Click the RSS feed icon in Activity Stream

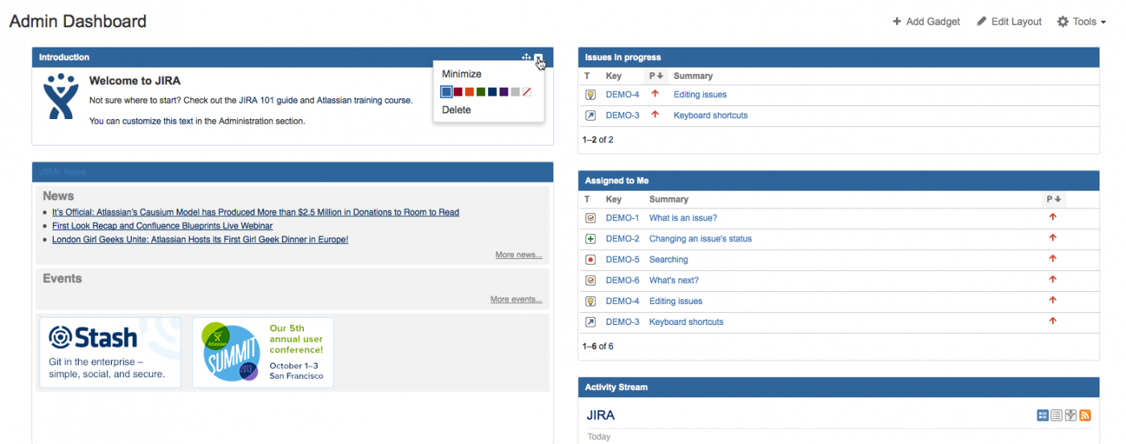tap(1085, 416)
